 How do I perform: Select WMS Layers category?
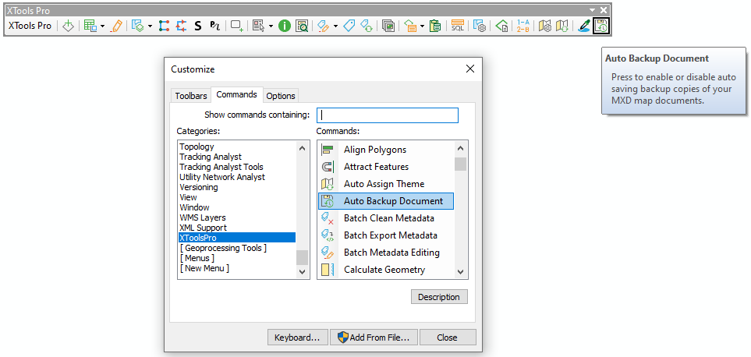203,217
